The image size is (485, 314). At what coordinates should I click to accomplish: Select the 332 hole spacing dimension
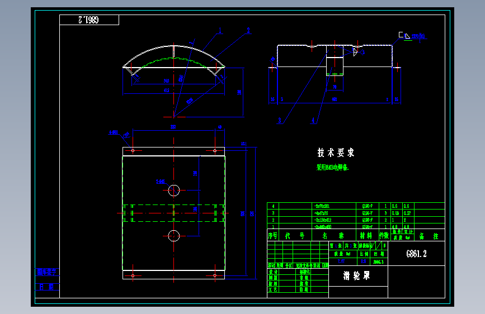173,127
